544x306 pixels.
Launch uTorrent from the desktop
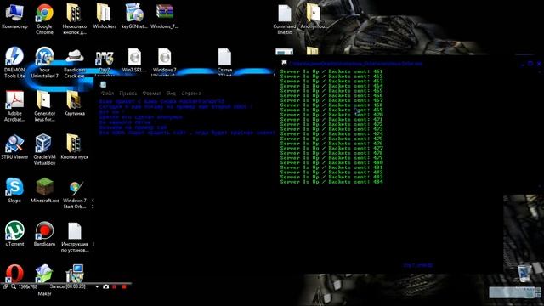tap(14, 234)
